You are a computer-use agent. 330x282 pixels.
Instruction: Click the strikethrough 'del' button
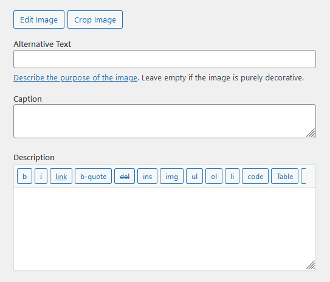(125, 176)
